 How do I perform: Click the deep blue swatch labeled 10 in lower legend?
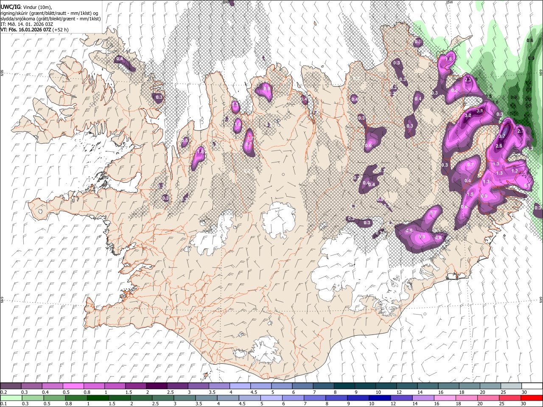380,398
